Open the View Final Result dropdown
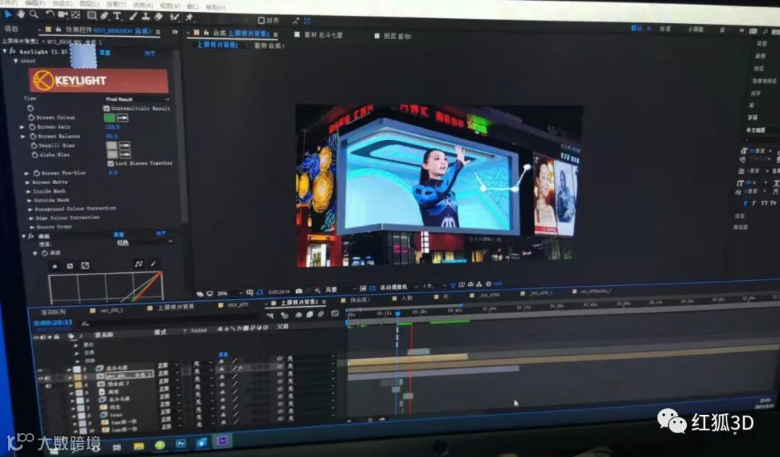 click(137, 99)
